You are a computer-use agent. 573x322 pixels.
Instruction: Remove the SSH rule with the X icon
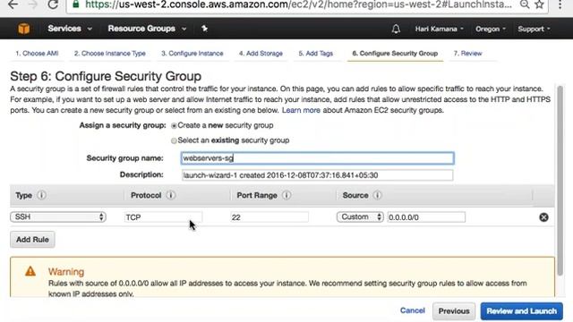(543, 217)
